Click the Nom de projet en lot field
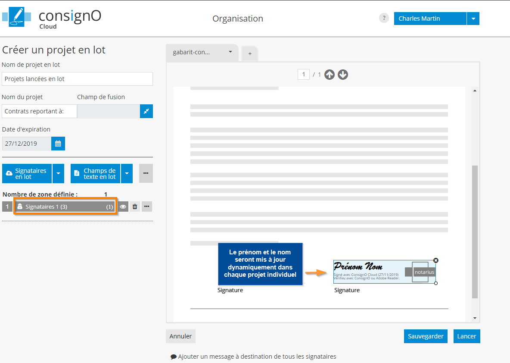The image size is (510, 363). [78, 79]
